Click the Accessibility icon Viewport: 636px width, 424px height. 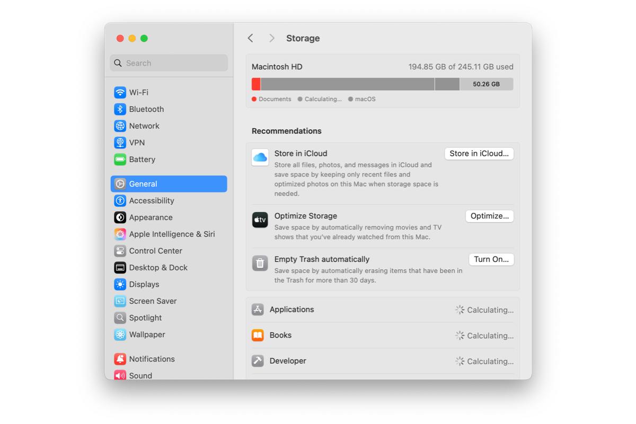point(120,201)
